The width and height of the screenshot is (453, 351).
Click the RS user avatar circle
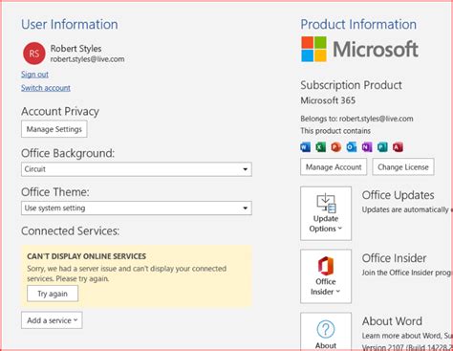coord(34,54)
